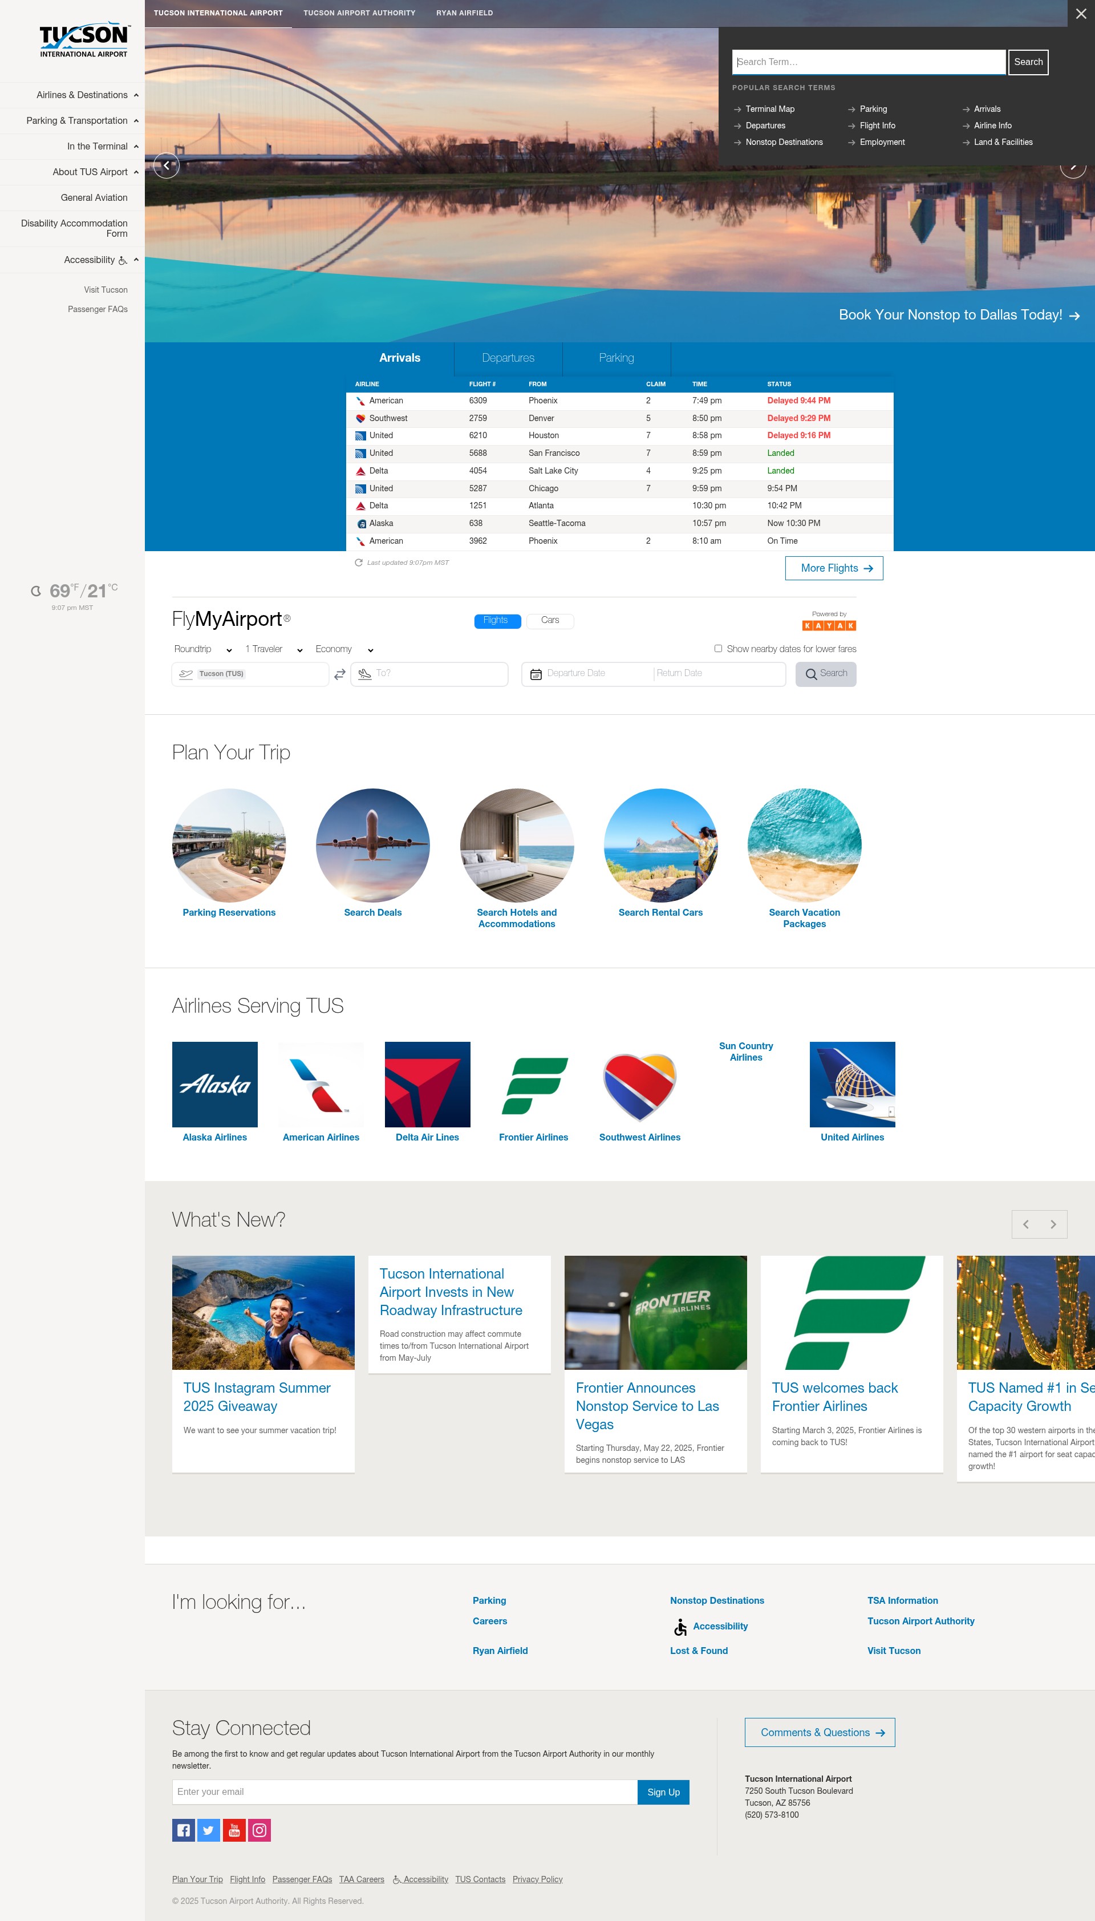Image resolution: width=1095 pixels, height=1921 pixels.
Task: Click previous arrow in What's New
Action: click(x=1026, y=1224)
